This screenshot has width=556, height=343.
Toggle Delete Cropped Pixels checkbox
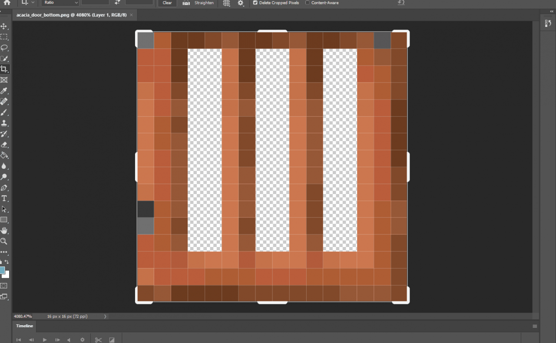pyautogui.click(x=255, y=3)
